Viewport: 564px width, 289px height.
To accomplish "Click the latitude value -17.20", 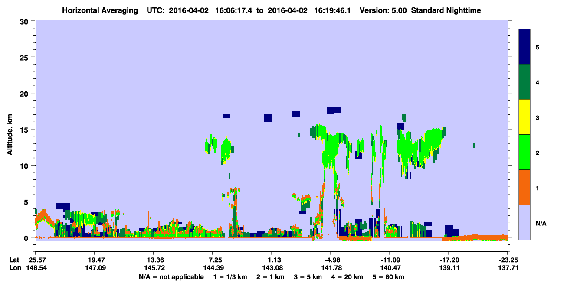I will [x=449, y=260].
